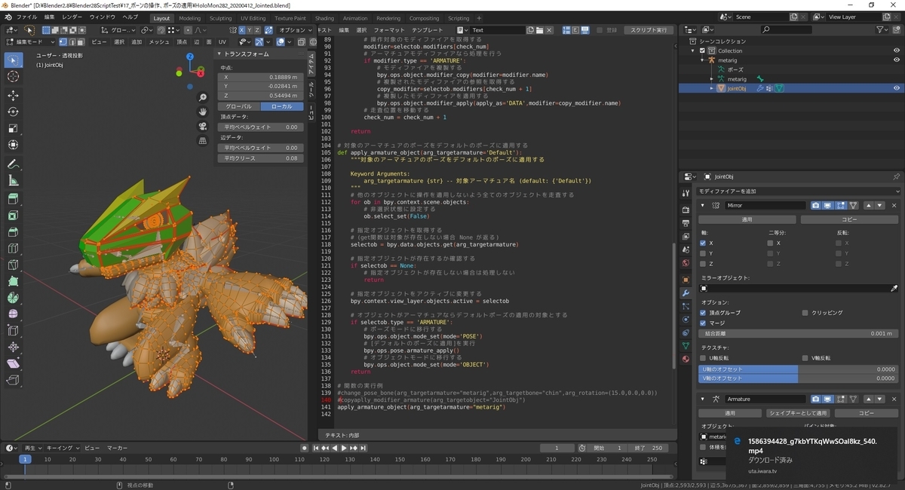Select the Scale tool

(13, 128)
